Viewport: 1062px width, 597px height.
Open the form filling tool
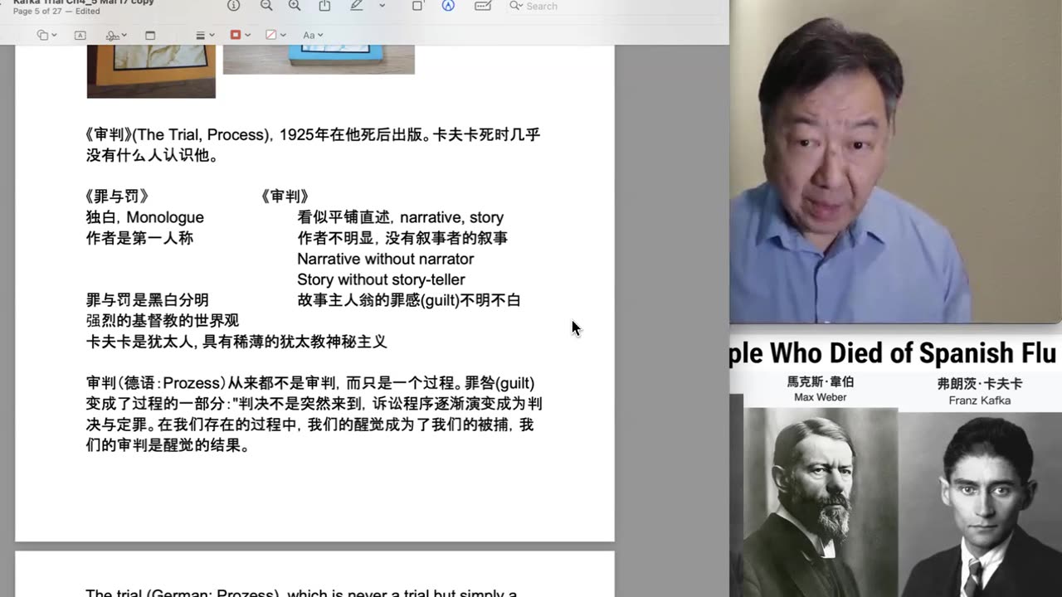pyautogui.click(x=483, y=6)
